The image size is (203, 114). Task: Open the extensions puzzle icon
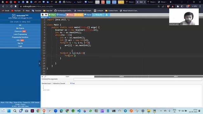coord(178,6)
